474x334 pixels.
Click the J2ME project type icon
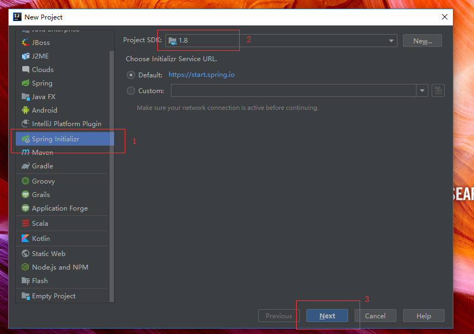[x=25, y=56]
